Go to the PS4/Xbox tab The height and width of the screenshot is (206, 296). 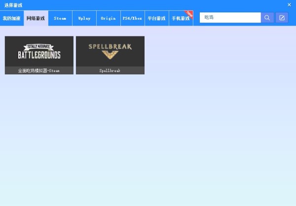pyautogui.click(x=133, y=18)
